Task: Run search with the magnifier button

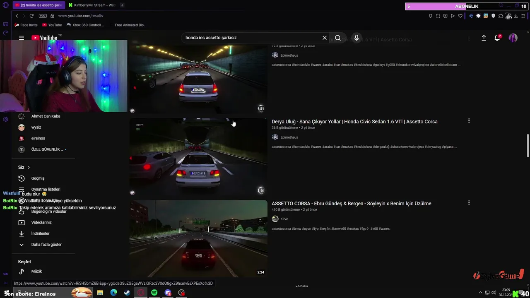Action: [338, 38]
